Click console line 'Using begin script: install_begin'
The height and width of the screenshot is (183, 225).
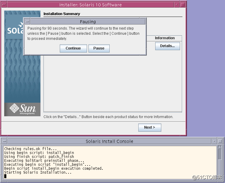[39, 152]
